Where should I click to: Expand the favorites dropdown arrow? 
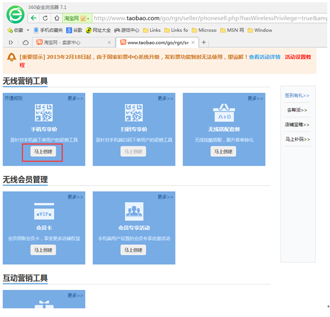28,30
